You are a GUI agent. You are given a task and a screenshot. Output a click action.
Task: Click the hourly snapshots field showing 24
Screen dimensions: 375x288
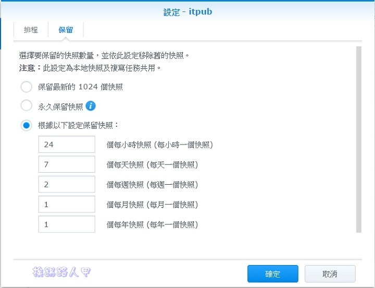[67, 145]
